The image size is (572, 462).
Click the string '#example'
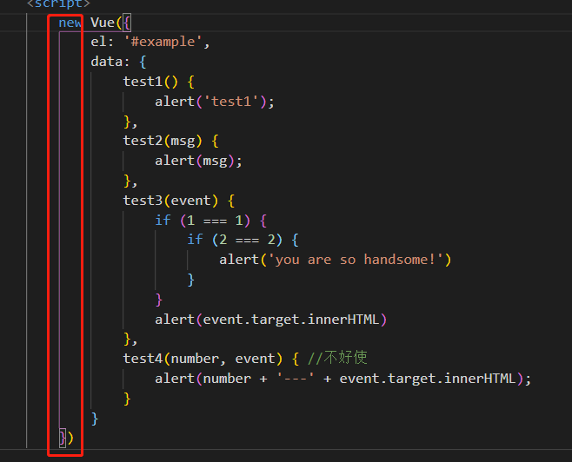[163, 42]
